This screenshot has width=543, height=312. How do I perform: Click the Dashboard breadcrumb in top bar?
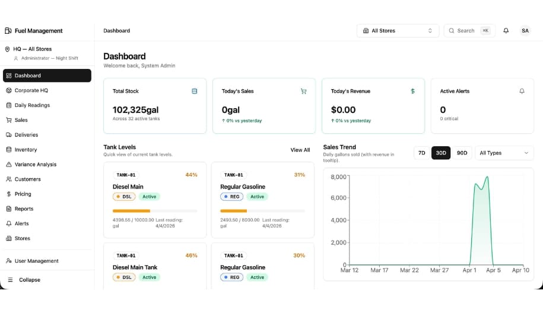tap(117, 30)
